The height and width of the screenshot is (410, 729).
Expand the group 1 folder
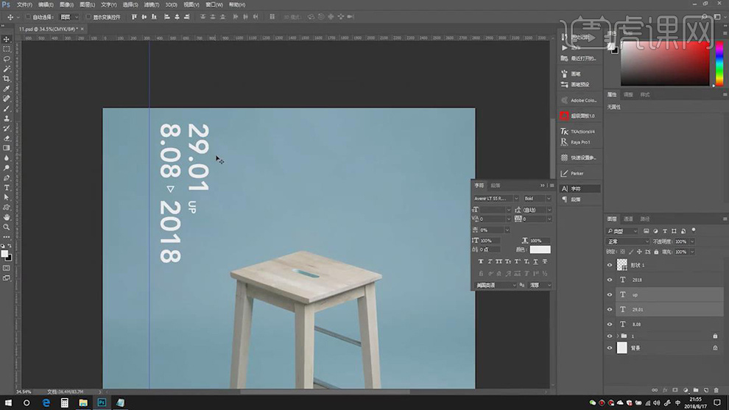pyautogui.click(x=618, y=336)
